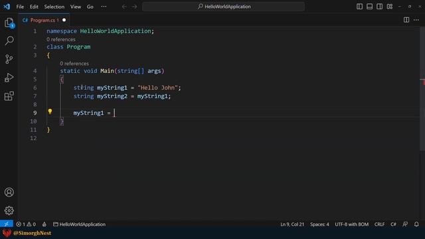Change indentation via Spaces: 4

pos(319,224)
